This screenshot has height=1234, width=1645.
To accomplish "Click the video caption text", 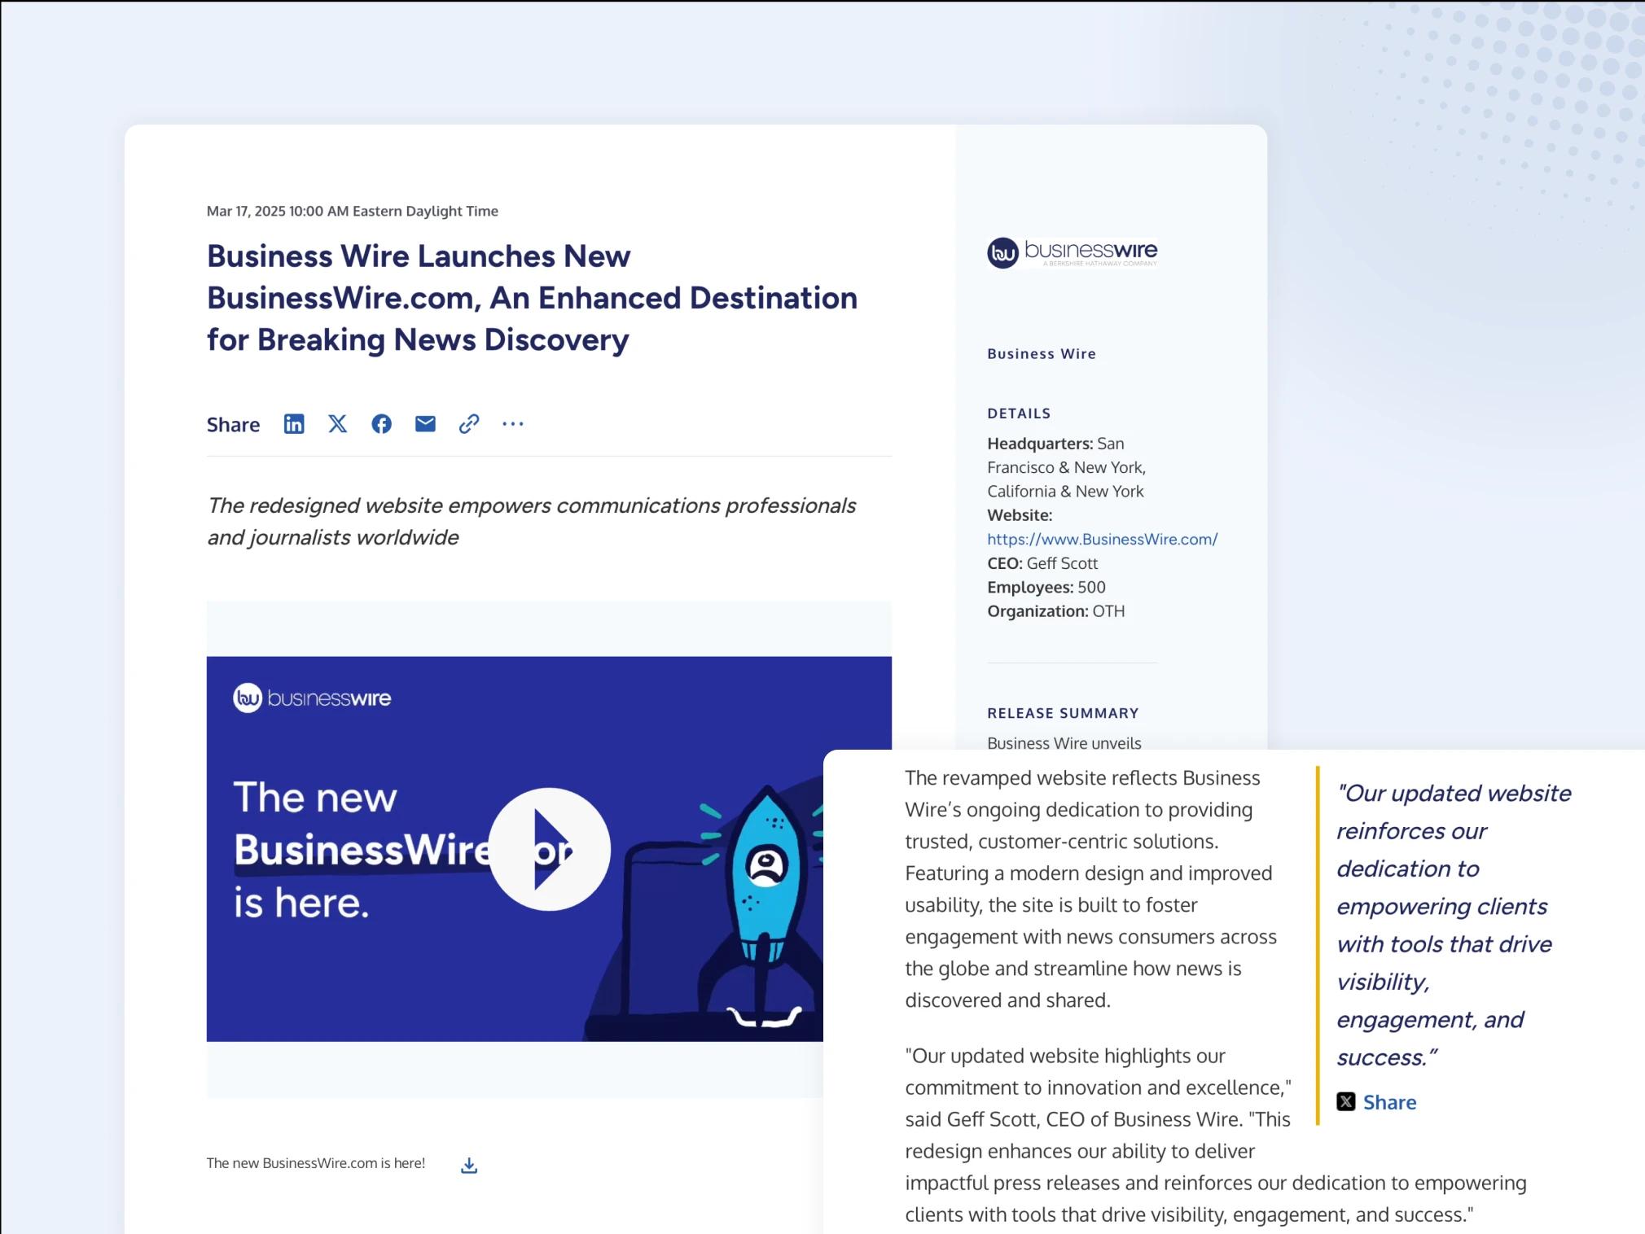I will pos(316,1163).
